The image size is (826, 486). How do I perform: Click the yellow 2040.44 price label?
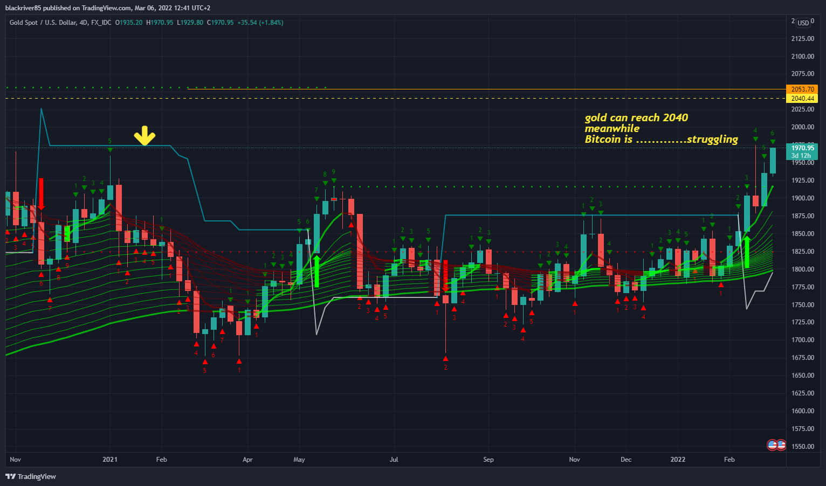tap(803, 99)
